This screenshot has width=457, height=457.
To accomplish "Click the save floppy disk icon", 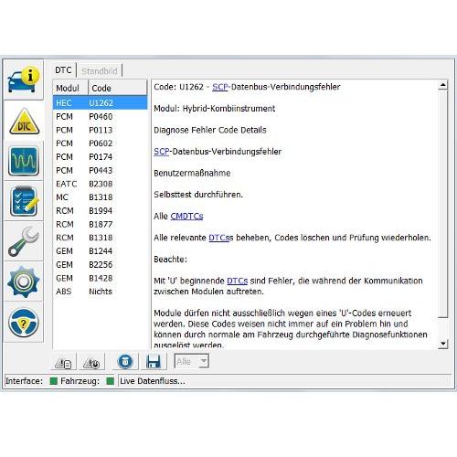I will pyautogui.click(x=154, y=362).
